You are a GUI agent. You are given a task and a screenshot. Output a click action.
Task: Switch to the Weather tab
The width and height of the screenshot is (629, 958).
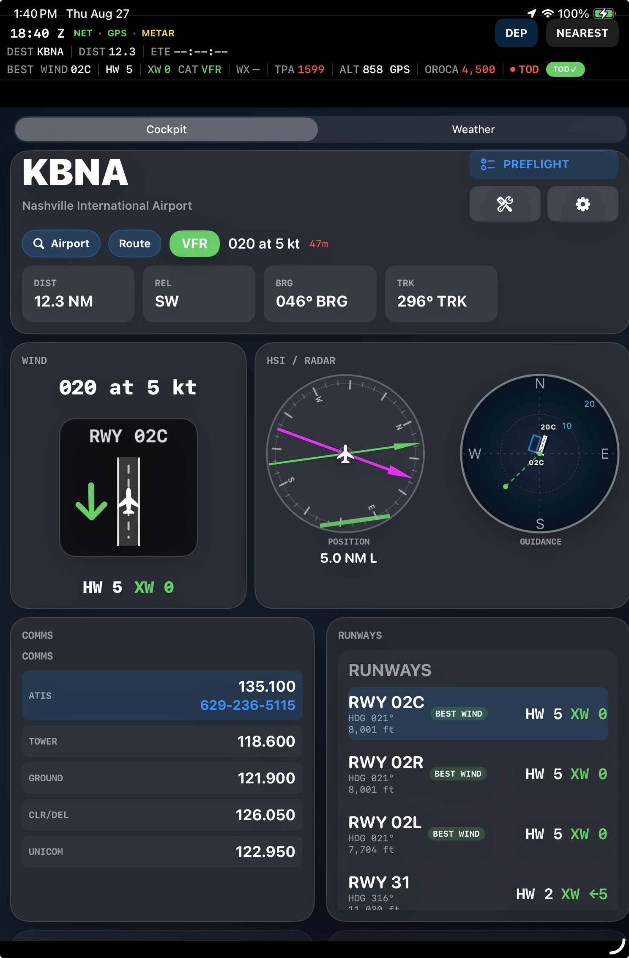click(x=473, y=129)
